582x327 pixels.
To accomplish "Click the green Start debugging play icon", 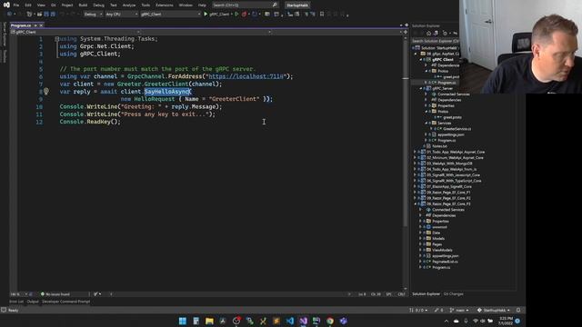I will point(206,15).
